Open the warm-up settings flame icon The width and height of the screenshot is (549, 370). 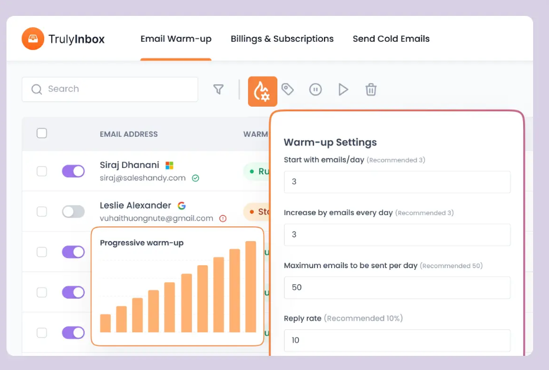click(x=263, y=91)
